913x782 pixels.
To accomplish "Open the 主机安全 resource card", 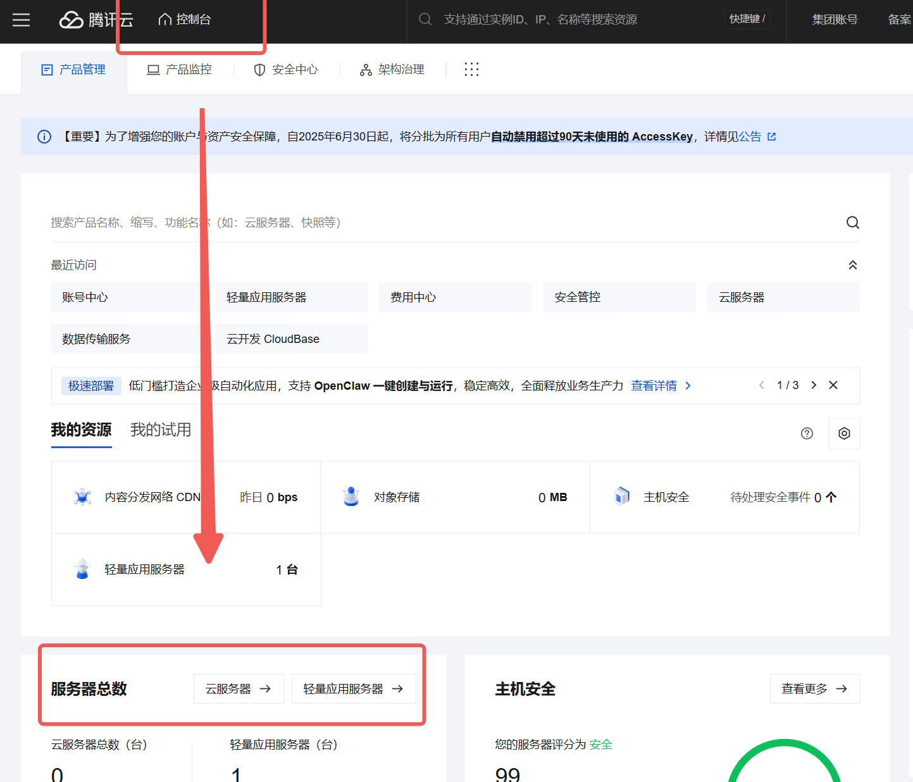I will click(724, 497).
